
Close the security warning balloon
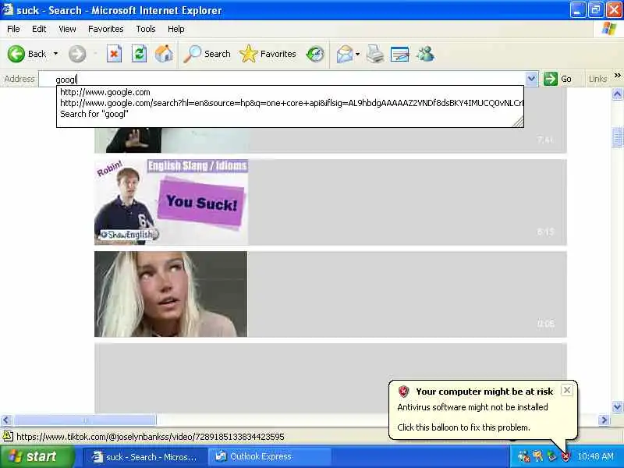tap(567, 390)
